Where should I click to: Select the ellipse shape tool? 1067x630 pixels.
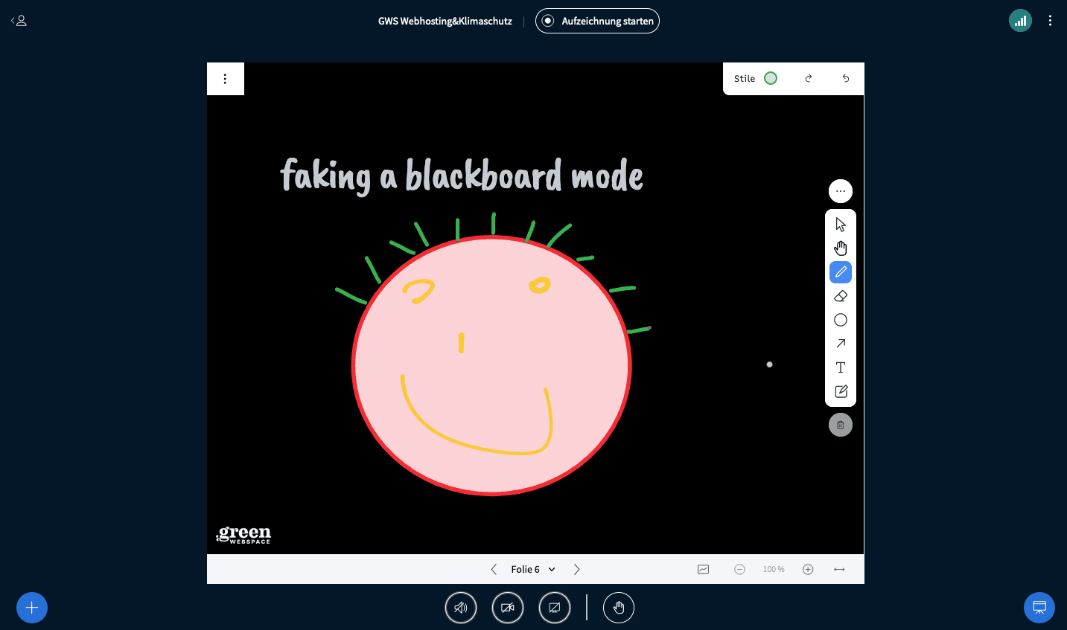pos(840,320)
